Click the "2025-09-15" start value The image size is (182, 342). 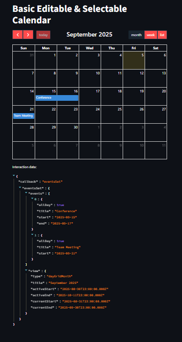click(66, 217)
